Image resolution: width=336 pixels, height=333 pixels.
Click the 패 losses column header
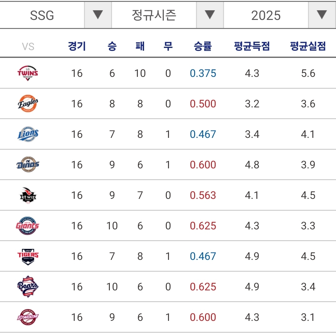(140, 47)
